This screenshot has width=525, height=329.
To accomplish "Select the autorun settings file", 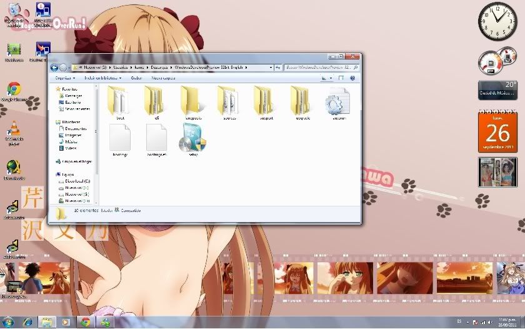I will click(339, 103).
